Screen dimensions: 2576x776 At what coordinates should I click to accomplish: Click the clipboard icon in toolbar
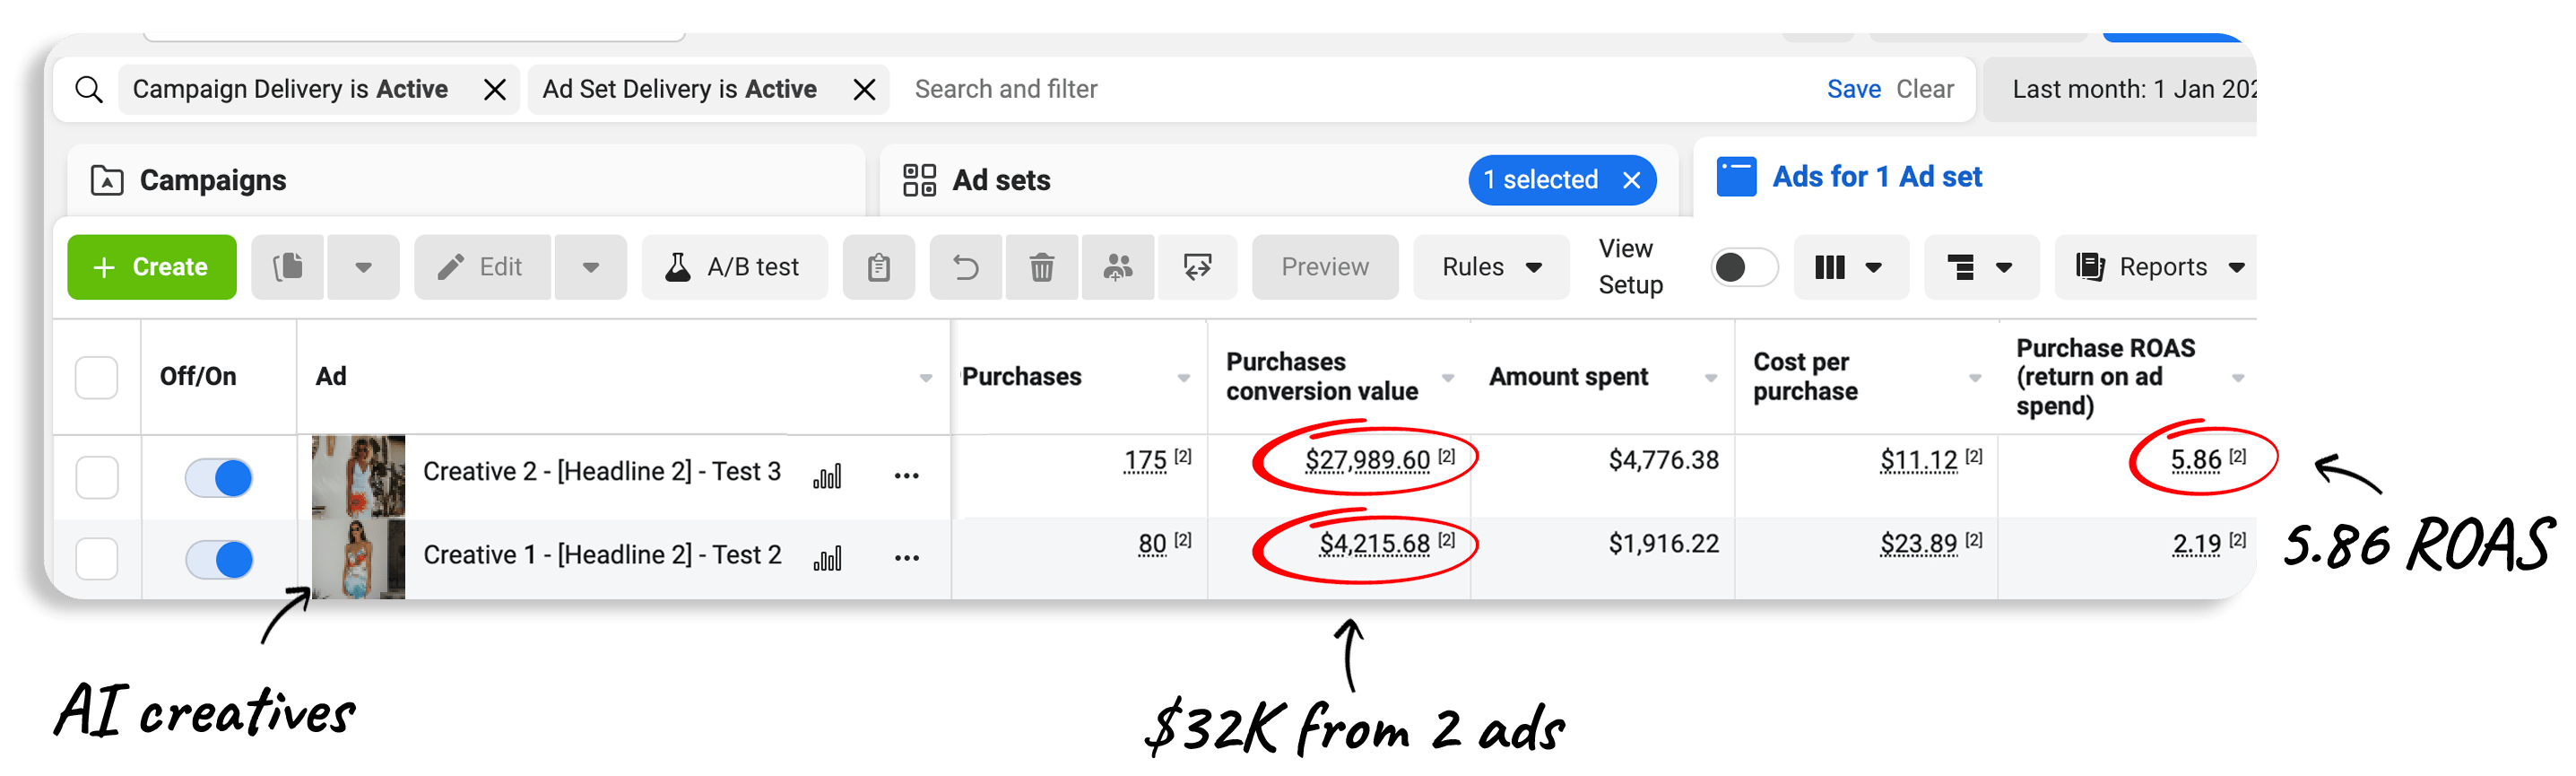pos(878,267)
